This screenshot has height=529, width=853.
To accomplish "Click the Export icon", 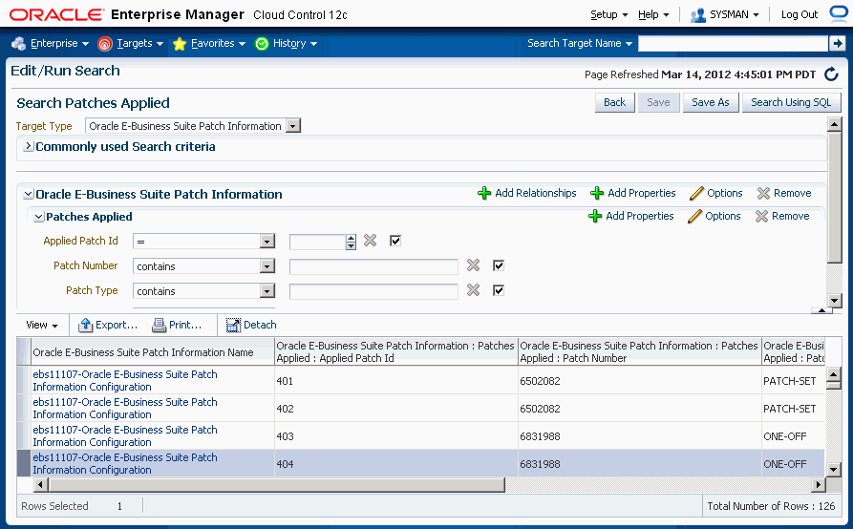I will click(85, 325).
